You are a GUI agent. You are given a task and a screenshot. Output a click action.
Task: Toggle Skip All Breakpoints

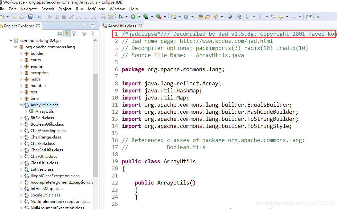coord(39,17)
